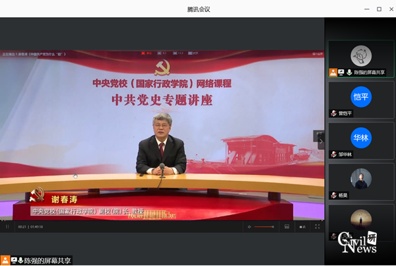Select 曾恺平's avatar tile
The height and width of the screenshot is (266, 396).
click(x=360, y=97)
